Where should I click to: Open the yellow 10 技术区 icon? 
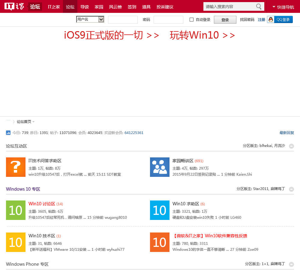point(16,242)
